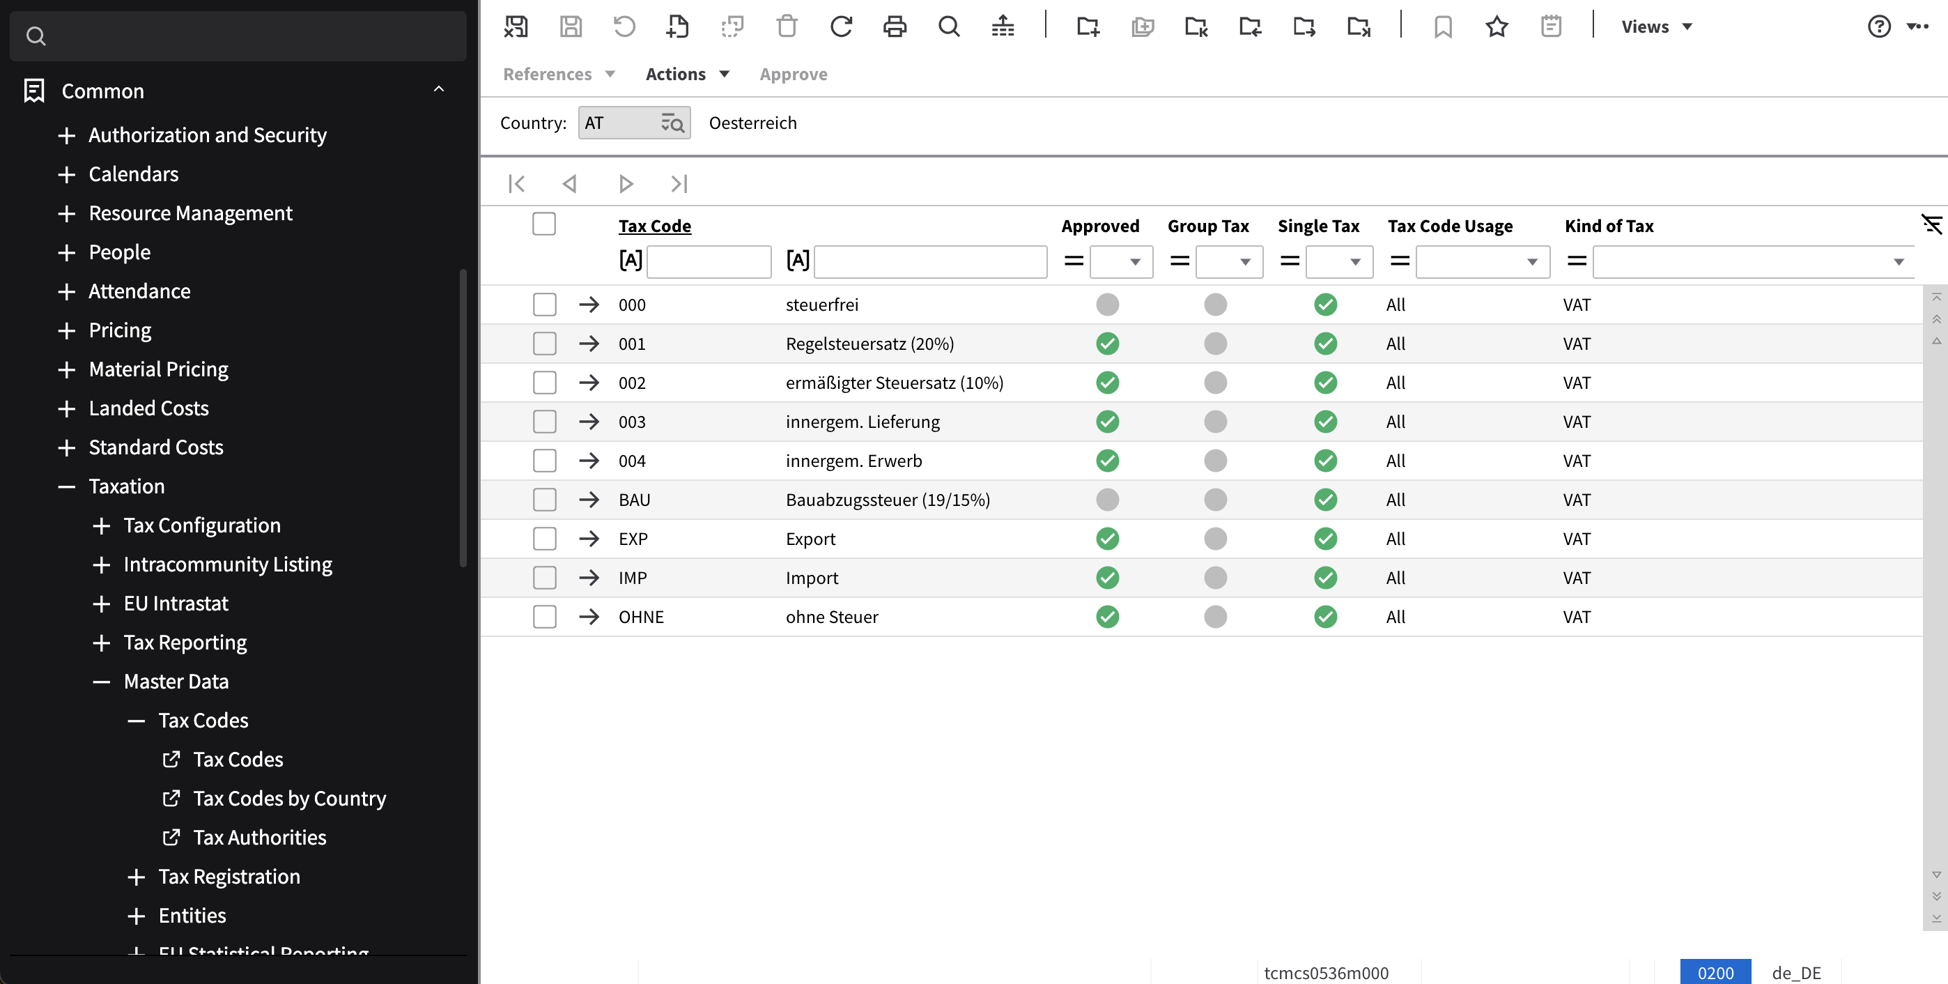This screenshot has width=1948, height=984.
Task: Clear filters icon at table right
Action: click(x=1931, y=224)
